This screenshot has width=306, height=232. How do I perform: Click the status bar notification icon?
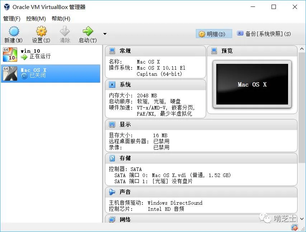click(x=294, y=227)
